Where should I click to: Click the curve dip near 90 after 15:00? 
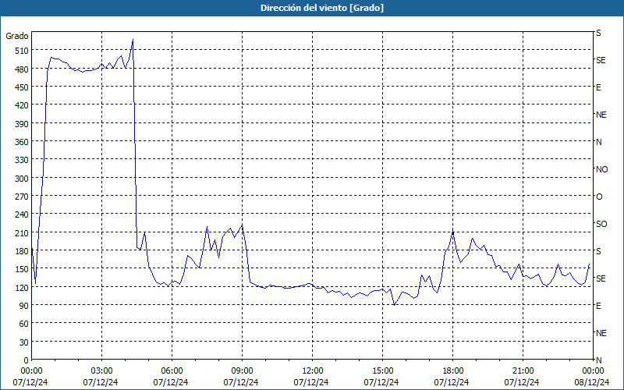click(x=394, y=305)
